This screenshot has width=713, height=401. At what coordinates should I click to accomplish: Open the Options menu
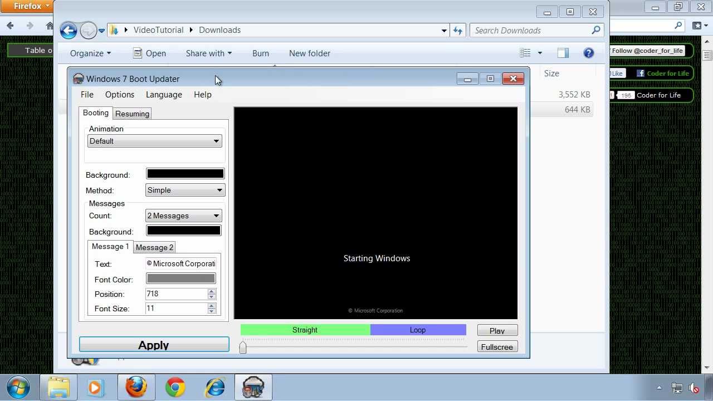click(120, 95)
